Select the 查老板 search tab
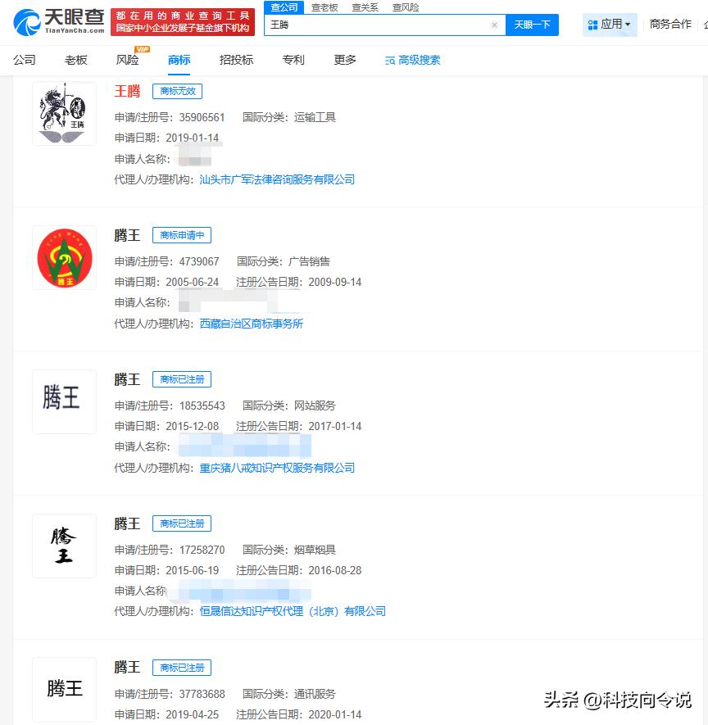The width and height of the screenshot is (708, 725). pyautogui.click(x=324, y=7)
